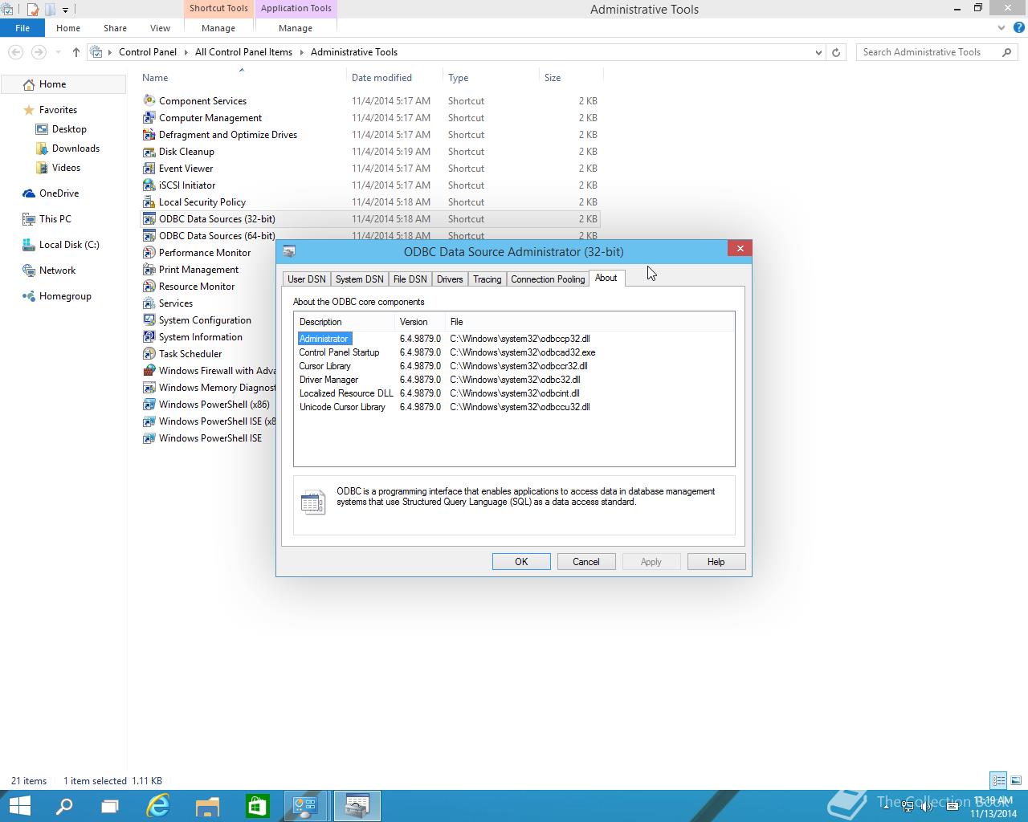1028x822 pixels.
Task: Expand the address bar history dropdown
Action: tap(818, 52)
